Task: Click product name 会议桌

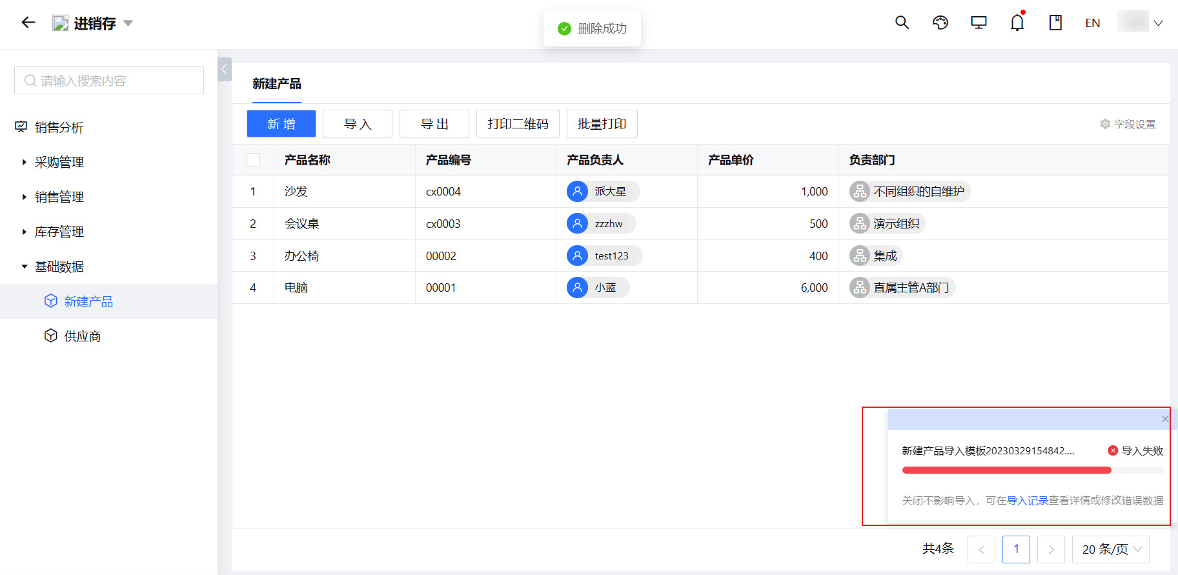Action: point(302,224)
